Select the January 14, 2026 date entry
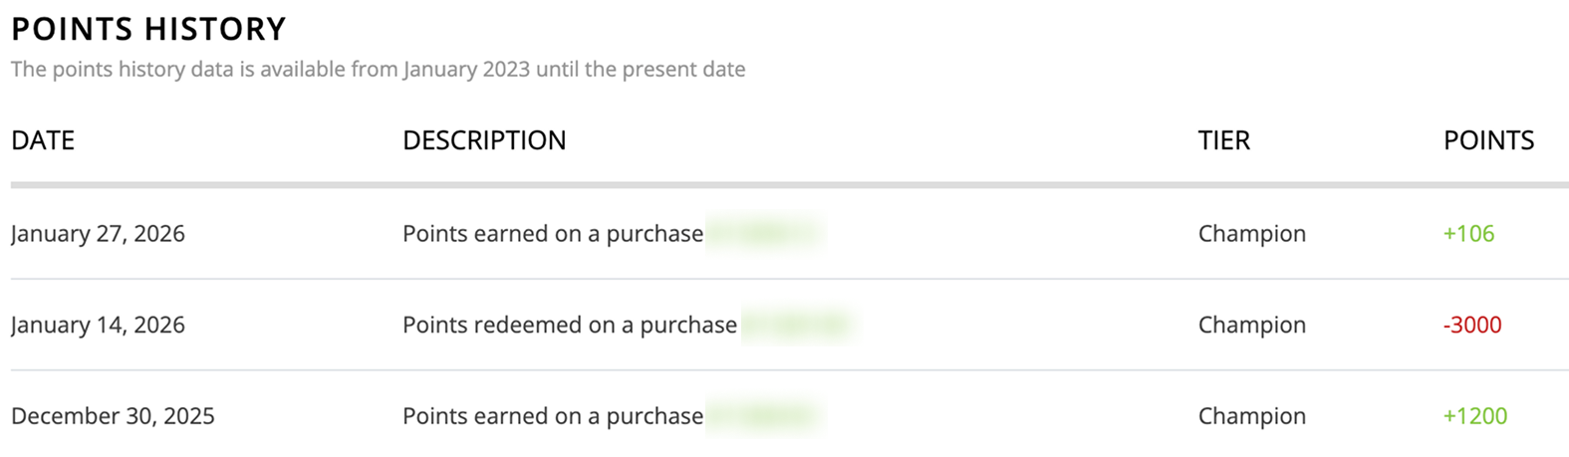Image resolution: width=1569 pixels, height=457 pixels. [98, 326]
